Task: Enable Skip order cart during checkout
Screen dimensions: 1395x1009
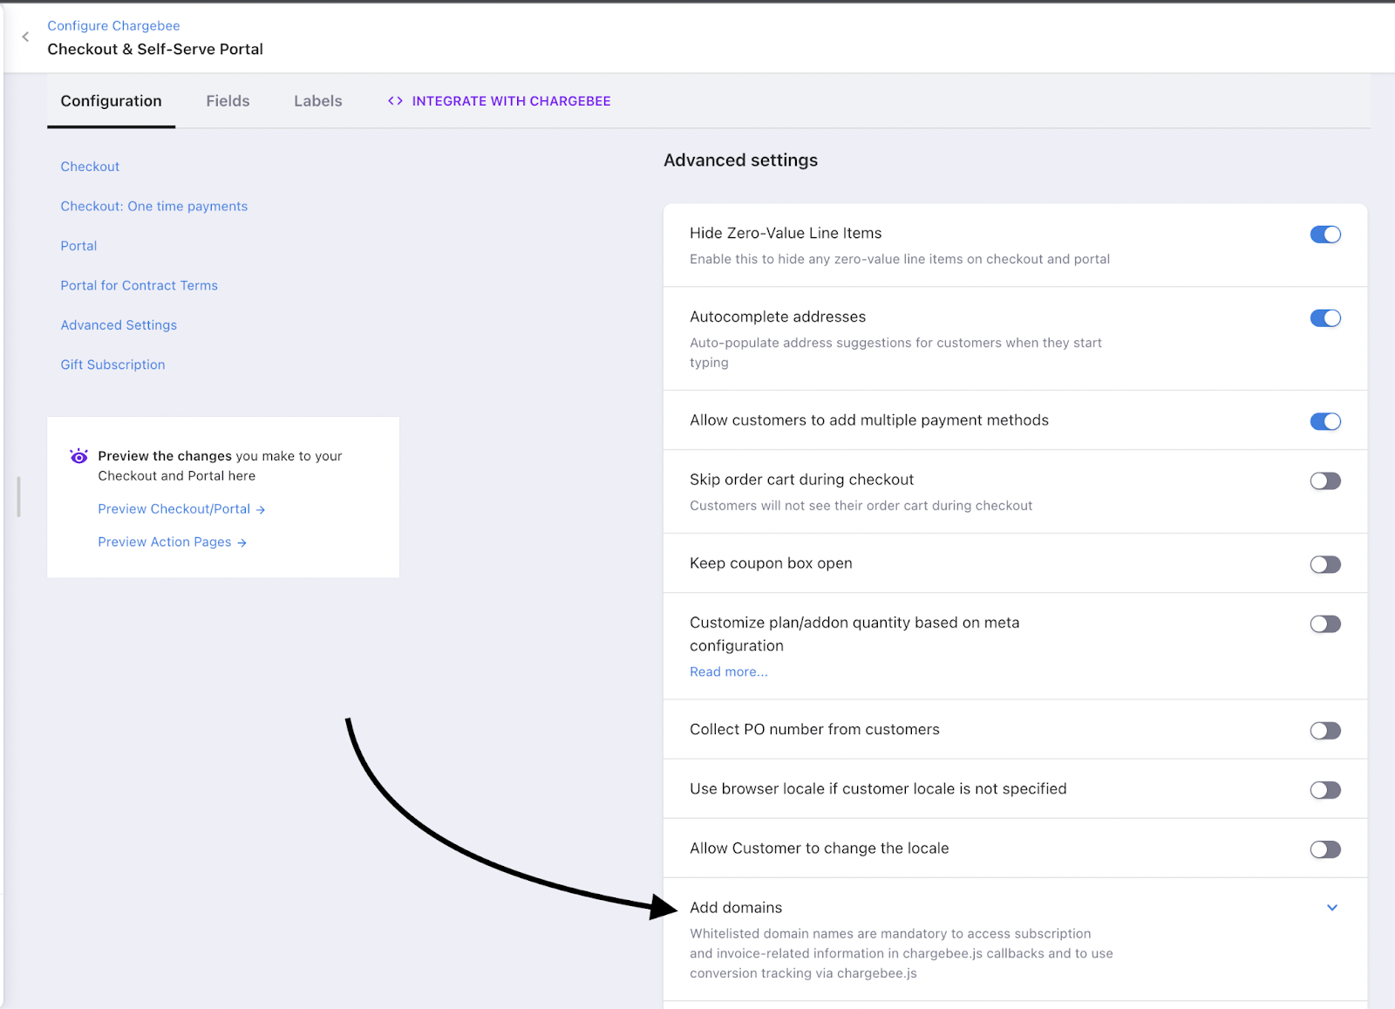Action: [x=1325, y=481]
